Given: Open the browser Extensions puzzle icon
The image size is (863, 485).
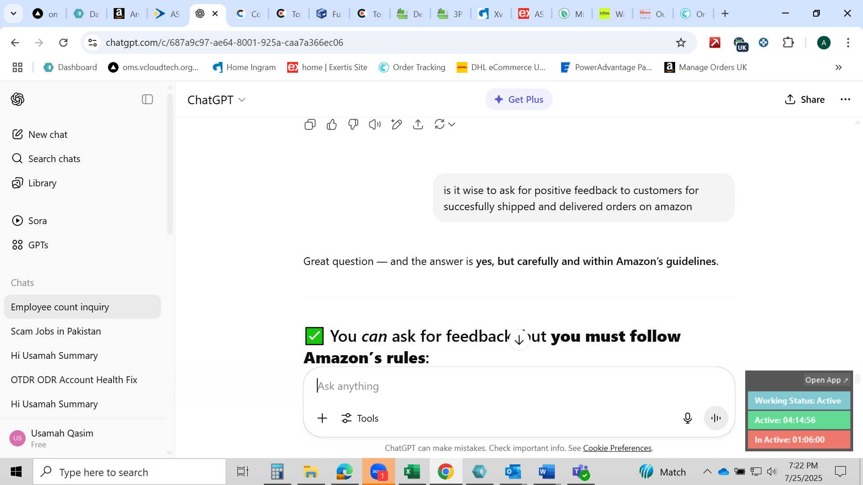Looking at the screenshot, I should click(x=788, y=42).
